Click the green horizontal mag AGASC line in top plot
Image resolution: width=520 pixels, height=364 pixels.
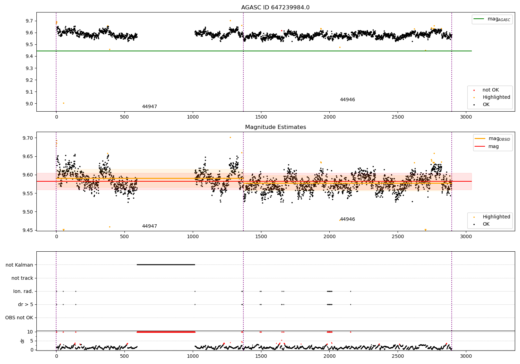click(x=254, y=51)
